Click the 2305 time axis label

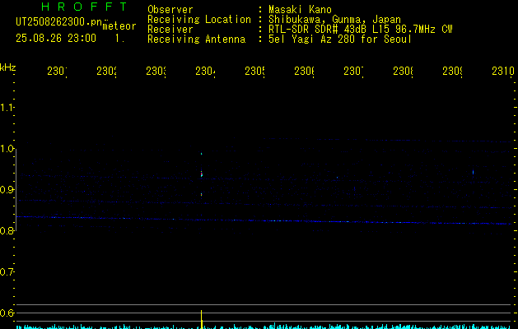[254, 72]
